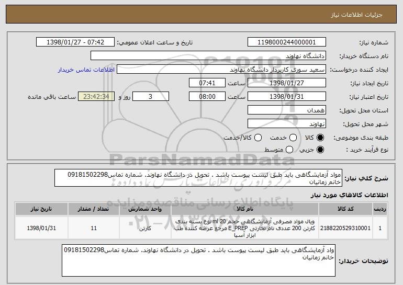Click the کد کالا column header
Screen dimensions: 403x285
pos(345,209)
